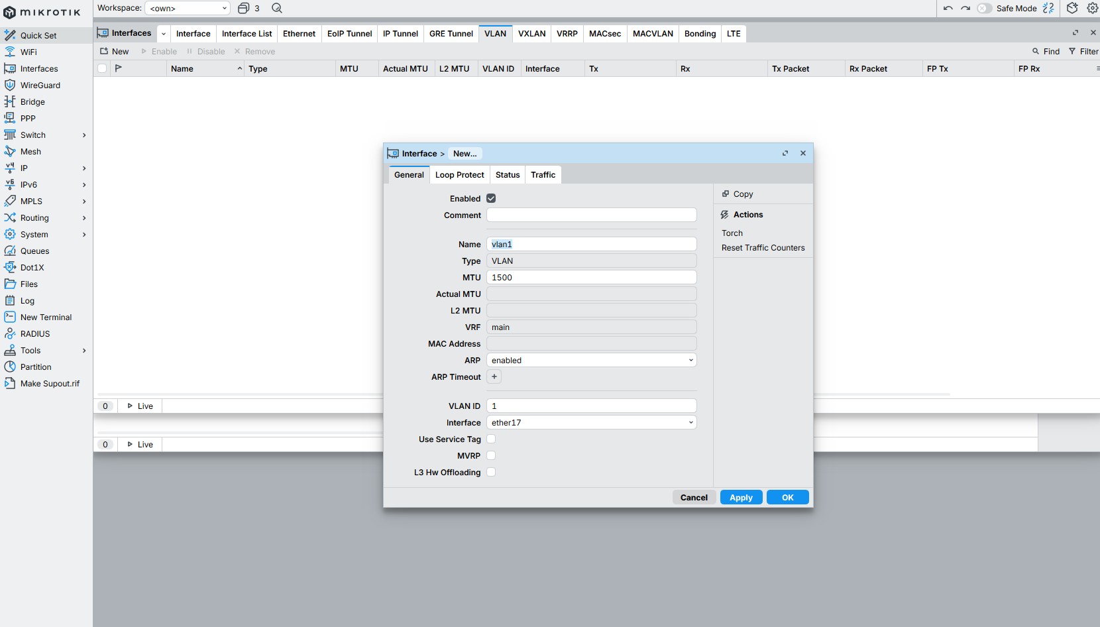
Task: Open the Log section icon
Action: tap(10, 300)
